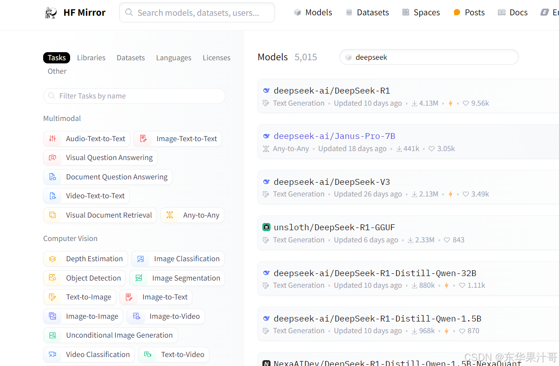Open the deepseek-ai/DeepSeek-R1 model link
The height and width of the screenshot is (366, 559).
(332, 90)
